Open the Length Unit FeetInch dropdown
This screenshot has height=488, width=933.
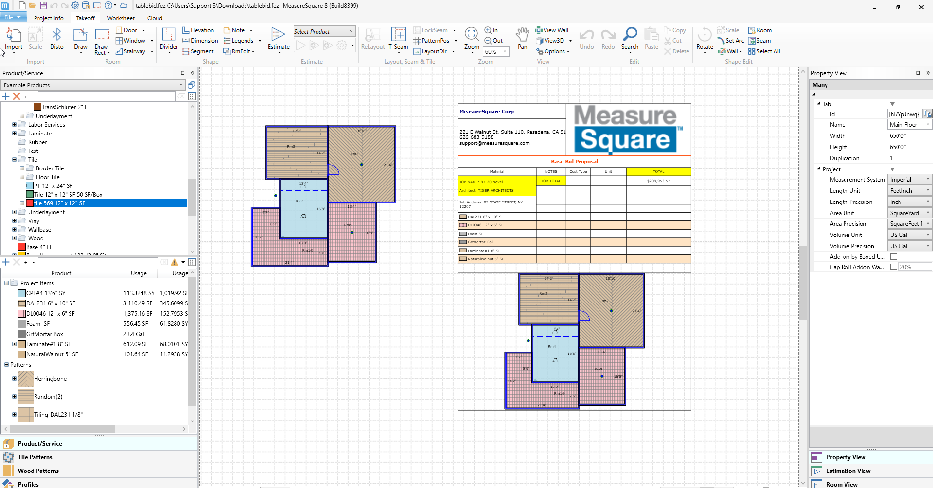pyautogui.click(x=910, y=191)
